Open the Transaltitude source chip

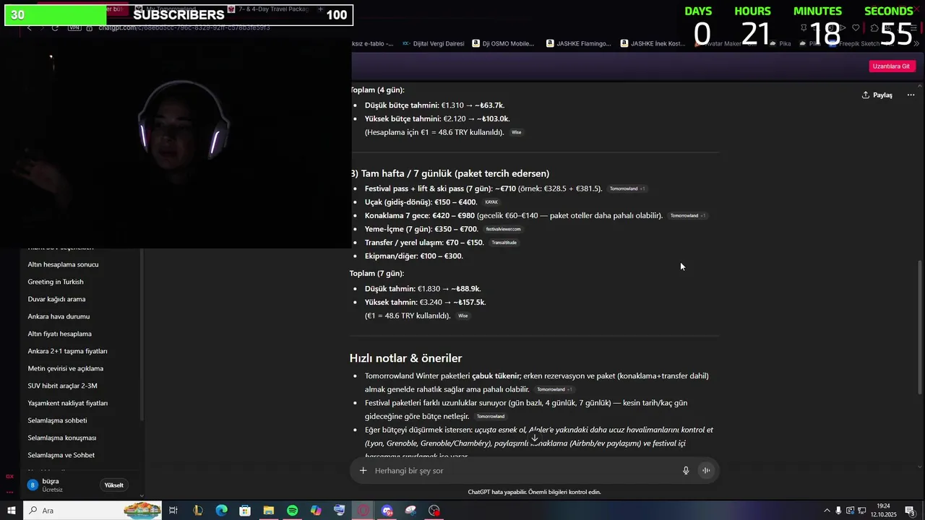(504, 243)
